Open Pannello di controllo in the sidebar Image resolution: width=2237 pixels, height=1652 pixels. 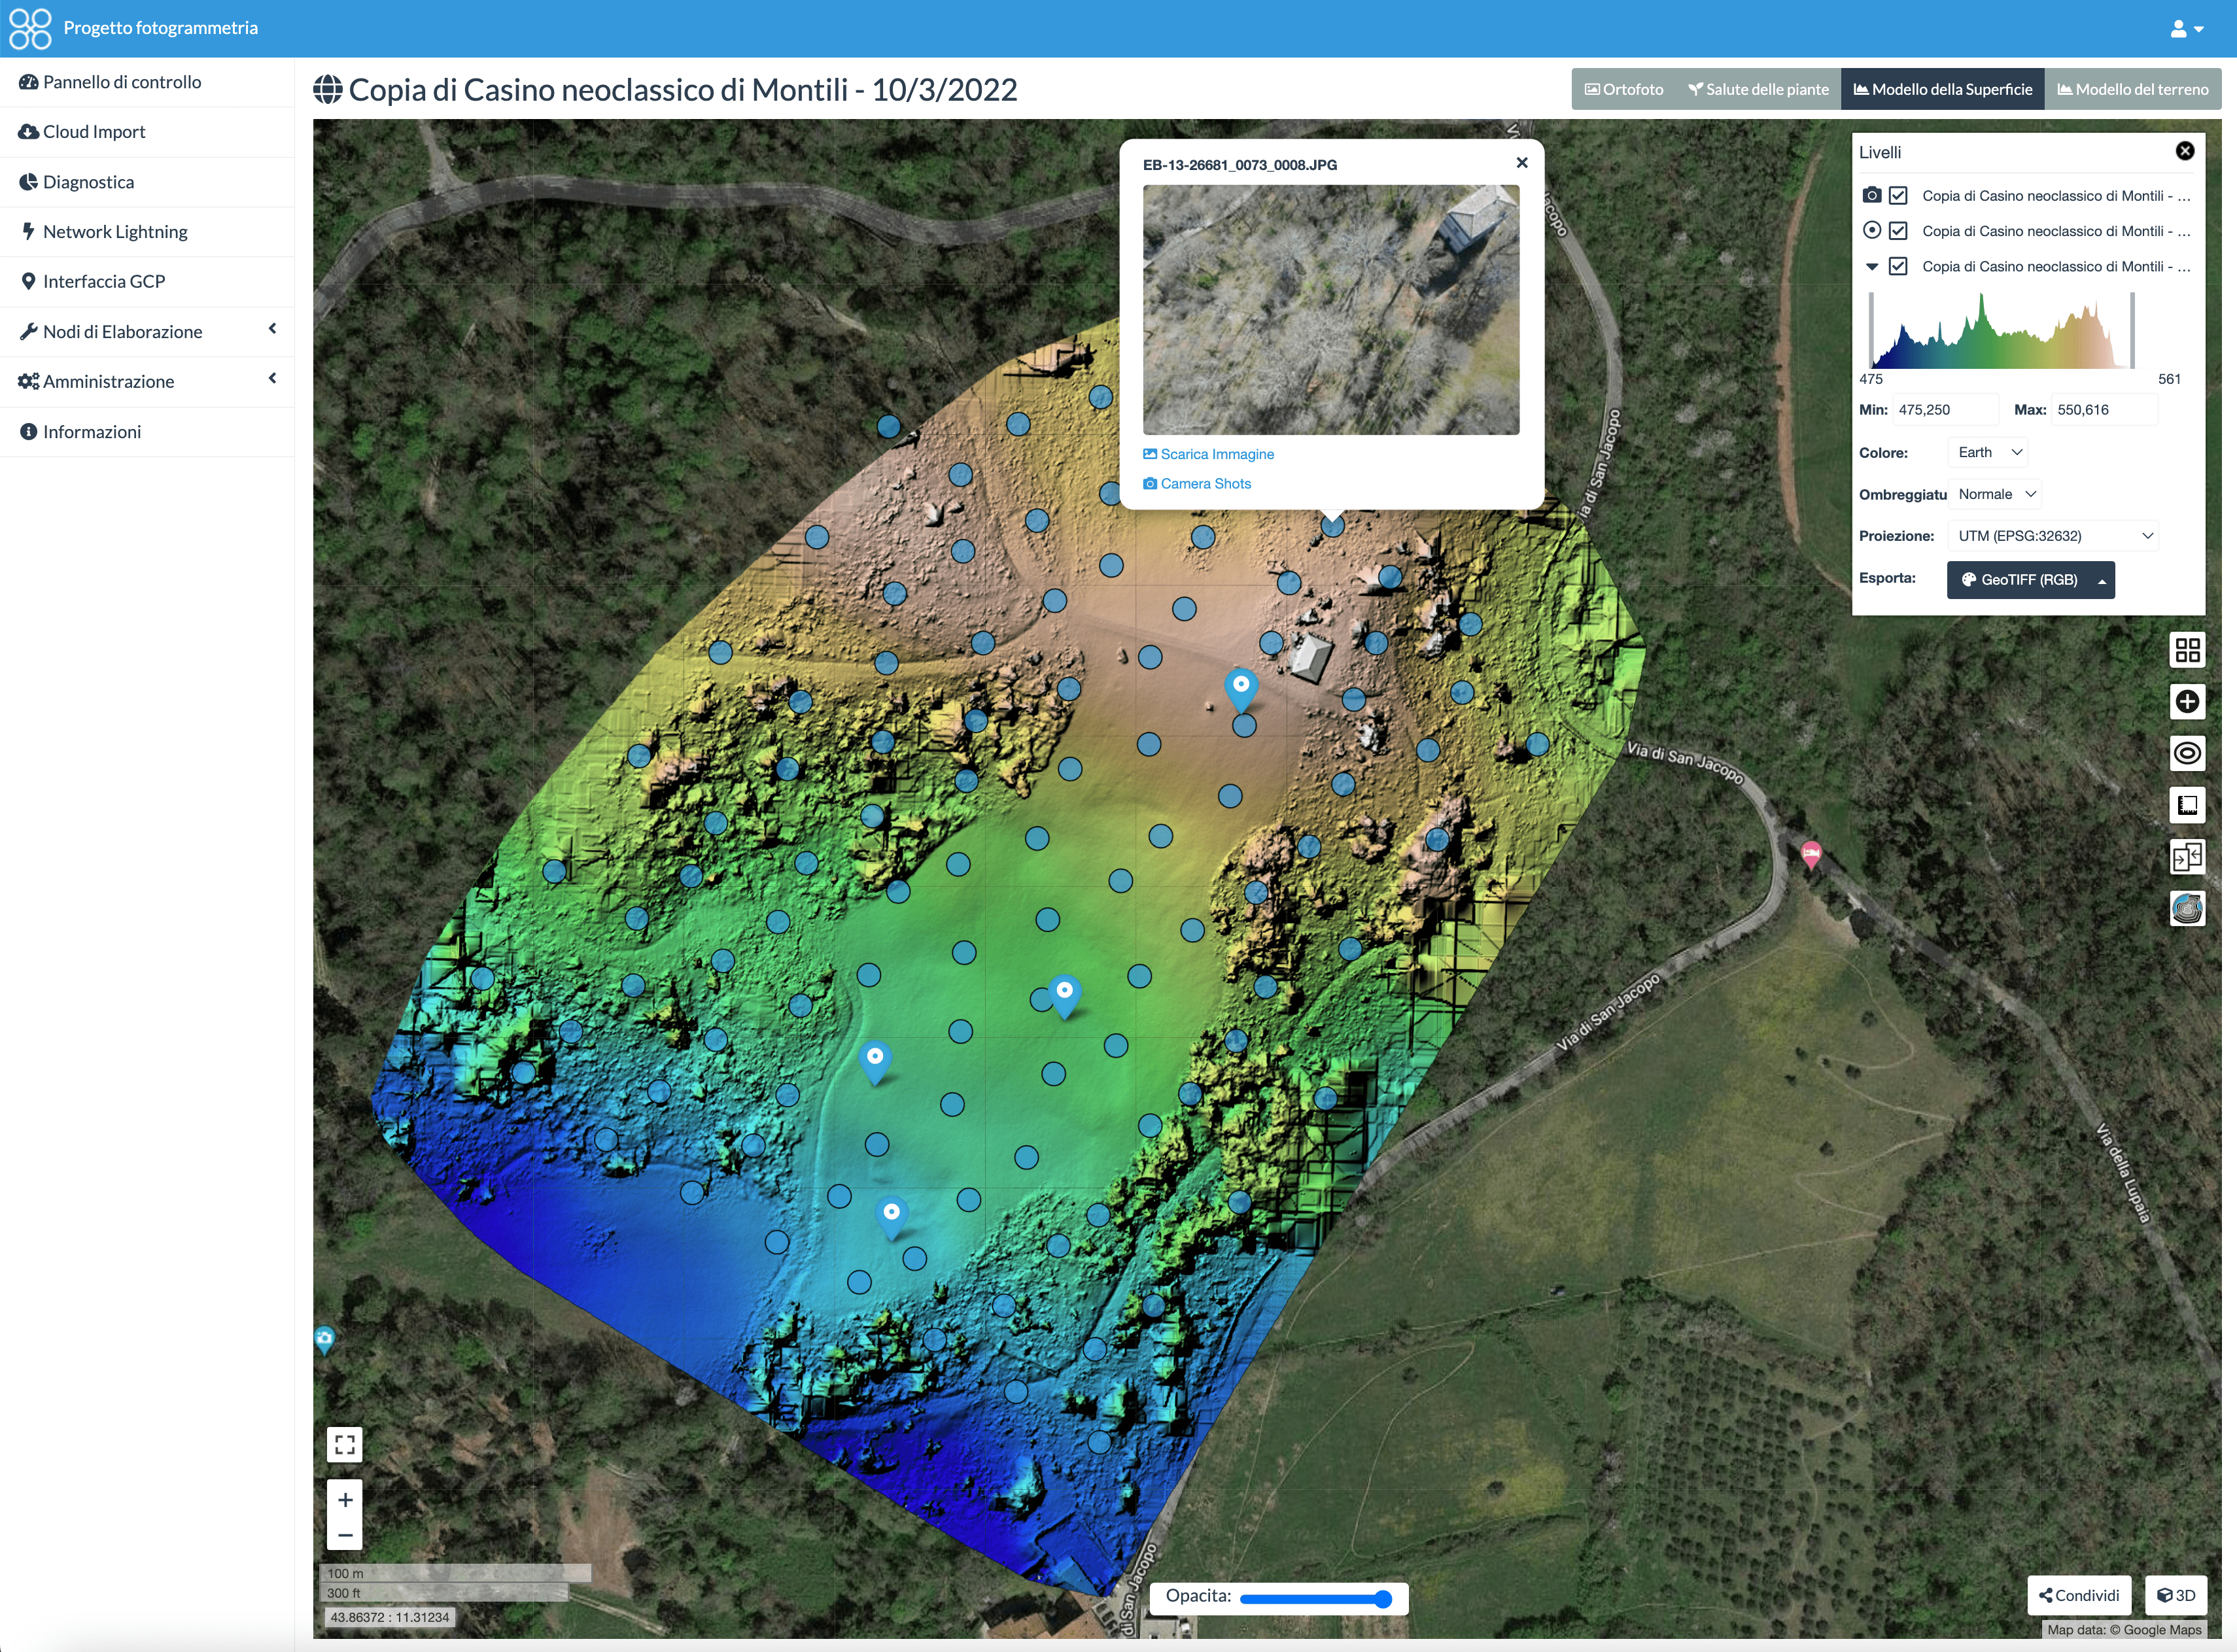(147, 82)
